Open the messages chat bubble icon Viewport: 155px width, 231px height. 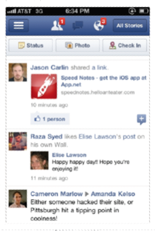[x=78, y=26]
